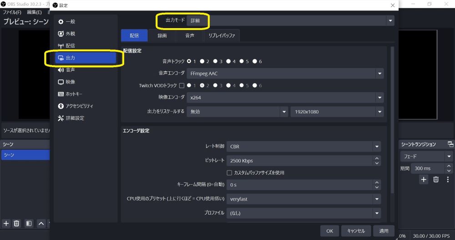Image resolution: width=455 pixels, height=240 pixels.
Task: Add a scene transition with the plus icon
Action: pyautogui.click(x=424, y=180)
